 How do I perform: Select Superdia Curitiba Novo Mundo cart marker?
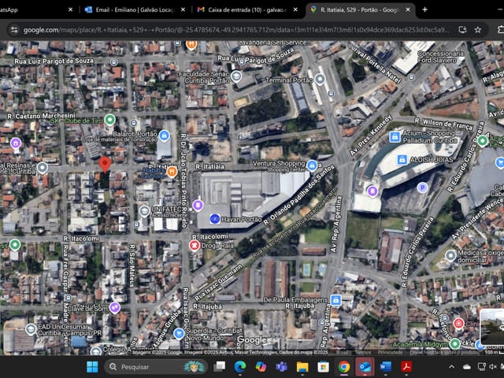coord(179,333)
